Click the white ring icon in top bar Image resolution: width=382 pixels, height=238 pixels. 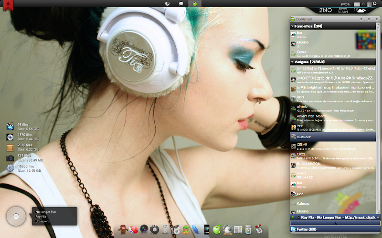pos(375,4)
